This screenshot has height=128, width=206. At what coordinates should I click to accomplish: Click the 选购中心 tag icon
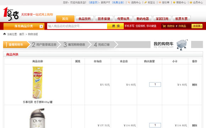pos(129,2)
